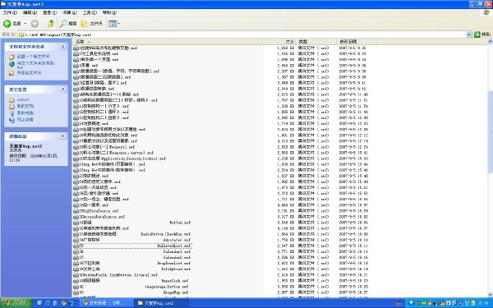493x308 pixels.
Task: Collapse the File and Folder Tasks panel
Action: [x=62, y=46]
